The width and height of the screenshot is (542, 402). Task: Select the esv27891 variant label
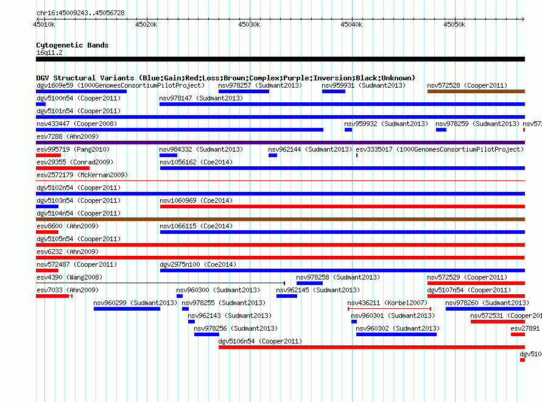coord(525,328)
